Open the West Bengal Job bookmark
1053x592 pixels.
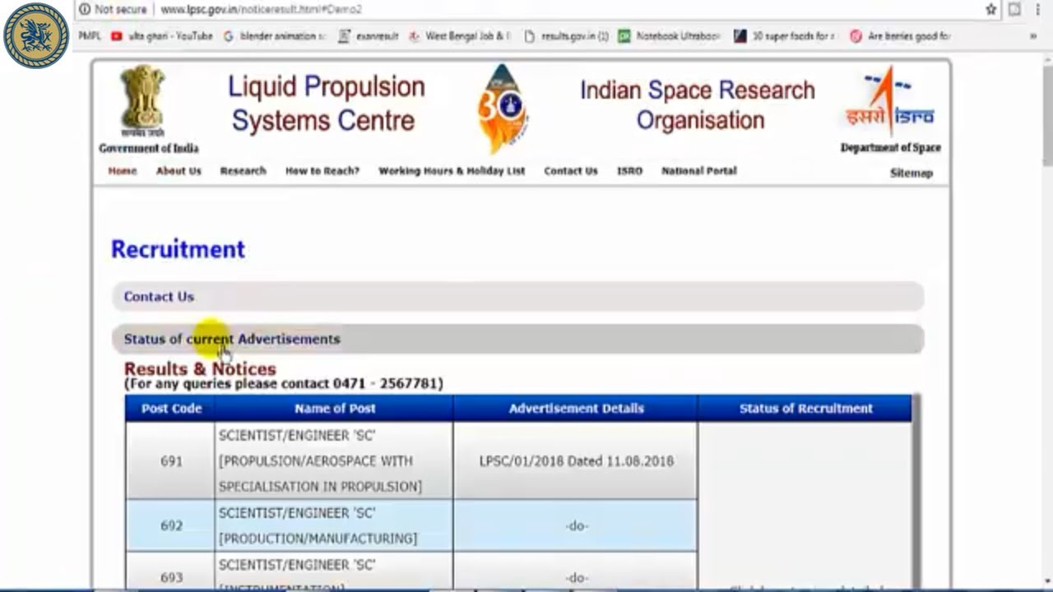pos(459,36)
